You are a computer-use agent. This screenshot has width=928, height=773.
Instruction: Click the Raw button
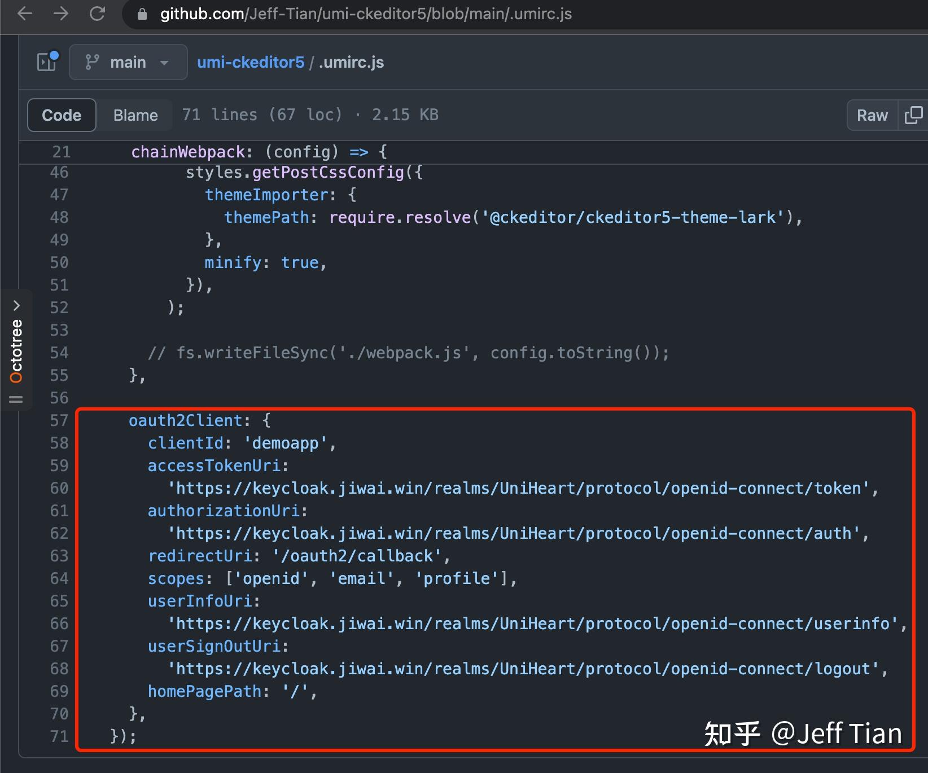coord(872,115)
